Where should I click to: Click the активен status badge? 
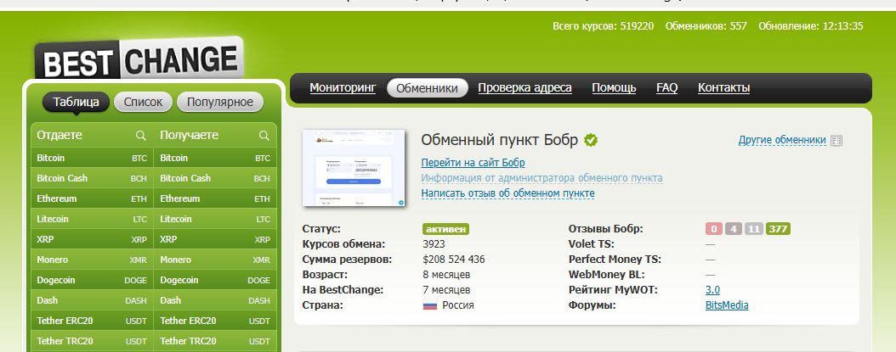tap(445, 229)
